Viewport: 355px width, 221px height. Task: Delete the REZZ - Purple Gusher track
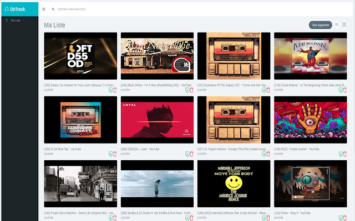point(345,154)
